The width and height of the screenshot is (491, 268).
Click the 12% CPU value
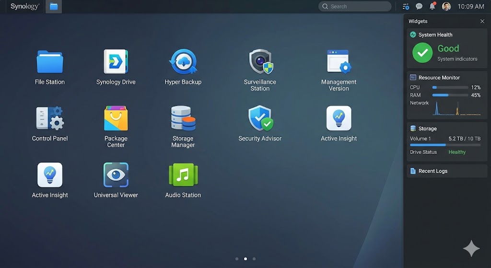[476, 87]
